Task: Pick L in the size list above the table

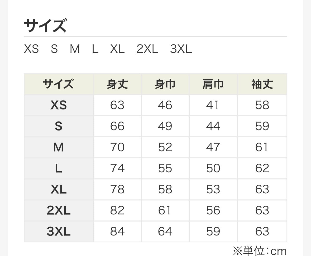Action: [x=95, y=49]
